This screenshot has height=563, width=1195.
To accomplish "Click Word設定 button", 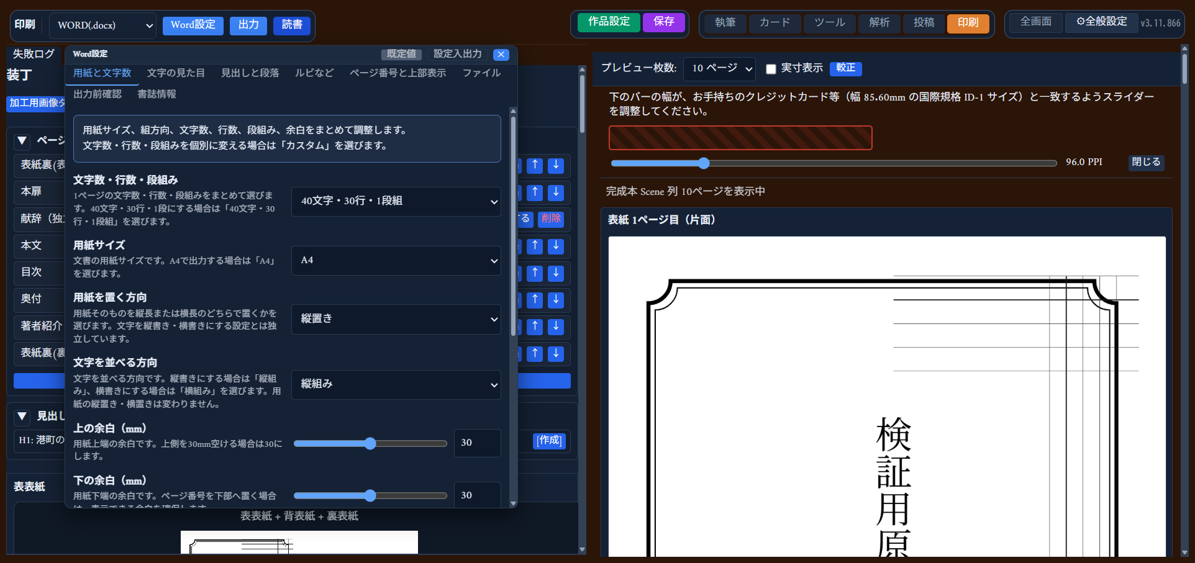I will 193,25.
